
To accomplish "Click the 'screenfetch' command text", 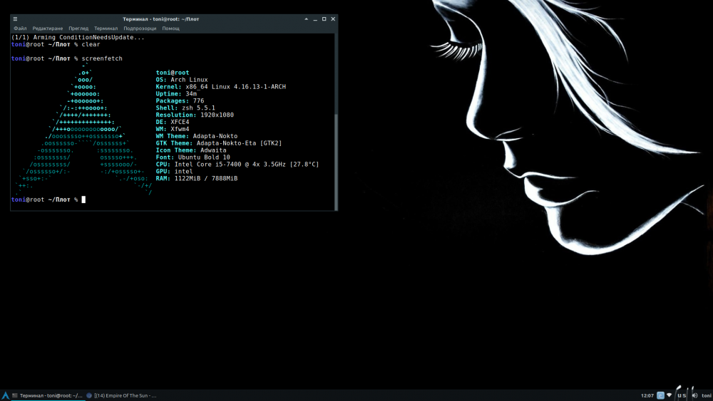I will pos(102,58).
